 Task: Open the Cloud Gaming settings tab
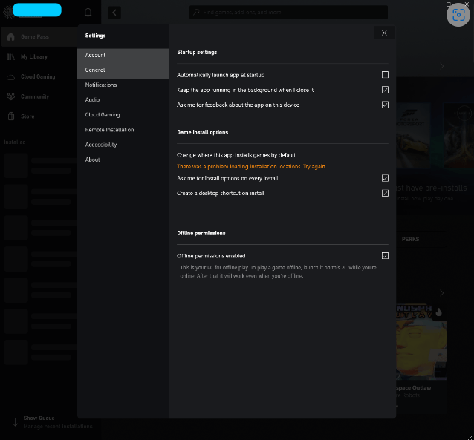pyautogui.click(x=123, y=115)
